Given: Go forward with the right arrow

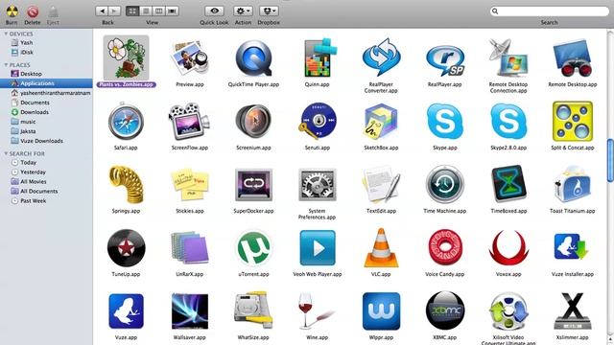Looking at the screenshot, I should pyautogui.click(x=114, y=11).
